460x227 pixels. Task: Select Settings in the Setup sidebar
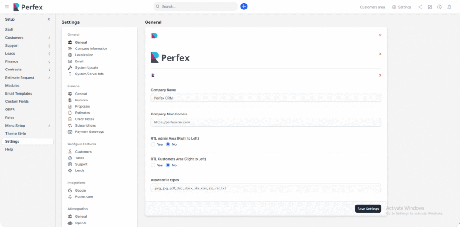click(27, 141)
